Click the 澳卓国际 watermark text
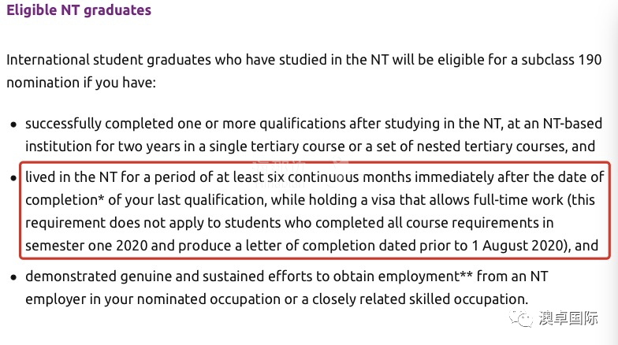The image size is (618, 345). click(x=568, y=318)
